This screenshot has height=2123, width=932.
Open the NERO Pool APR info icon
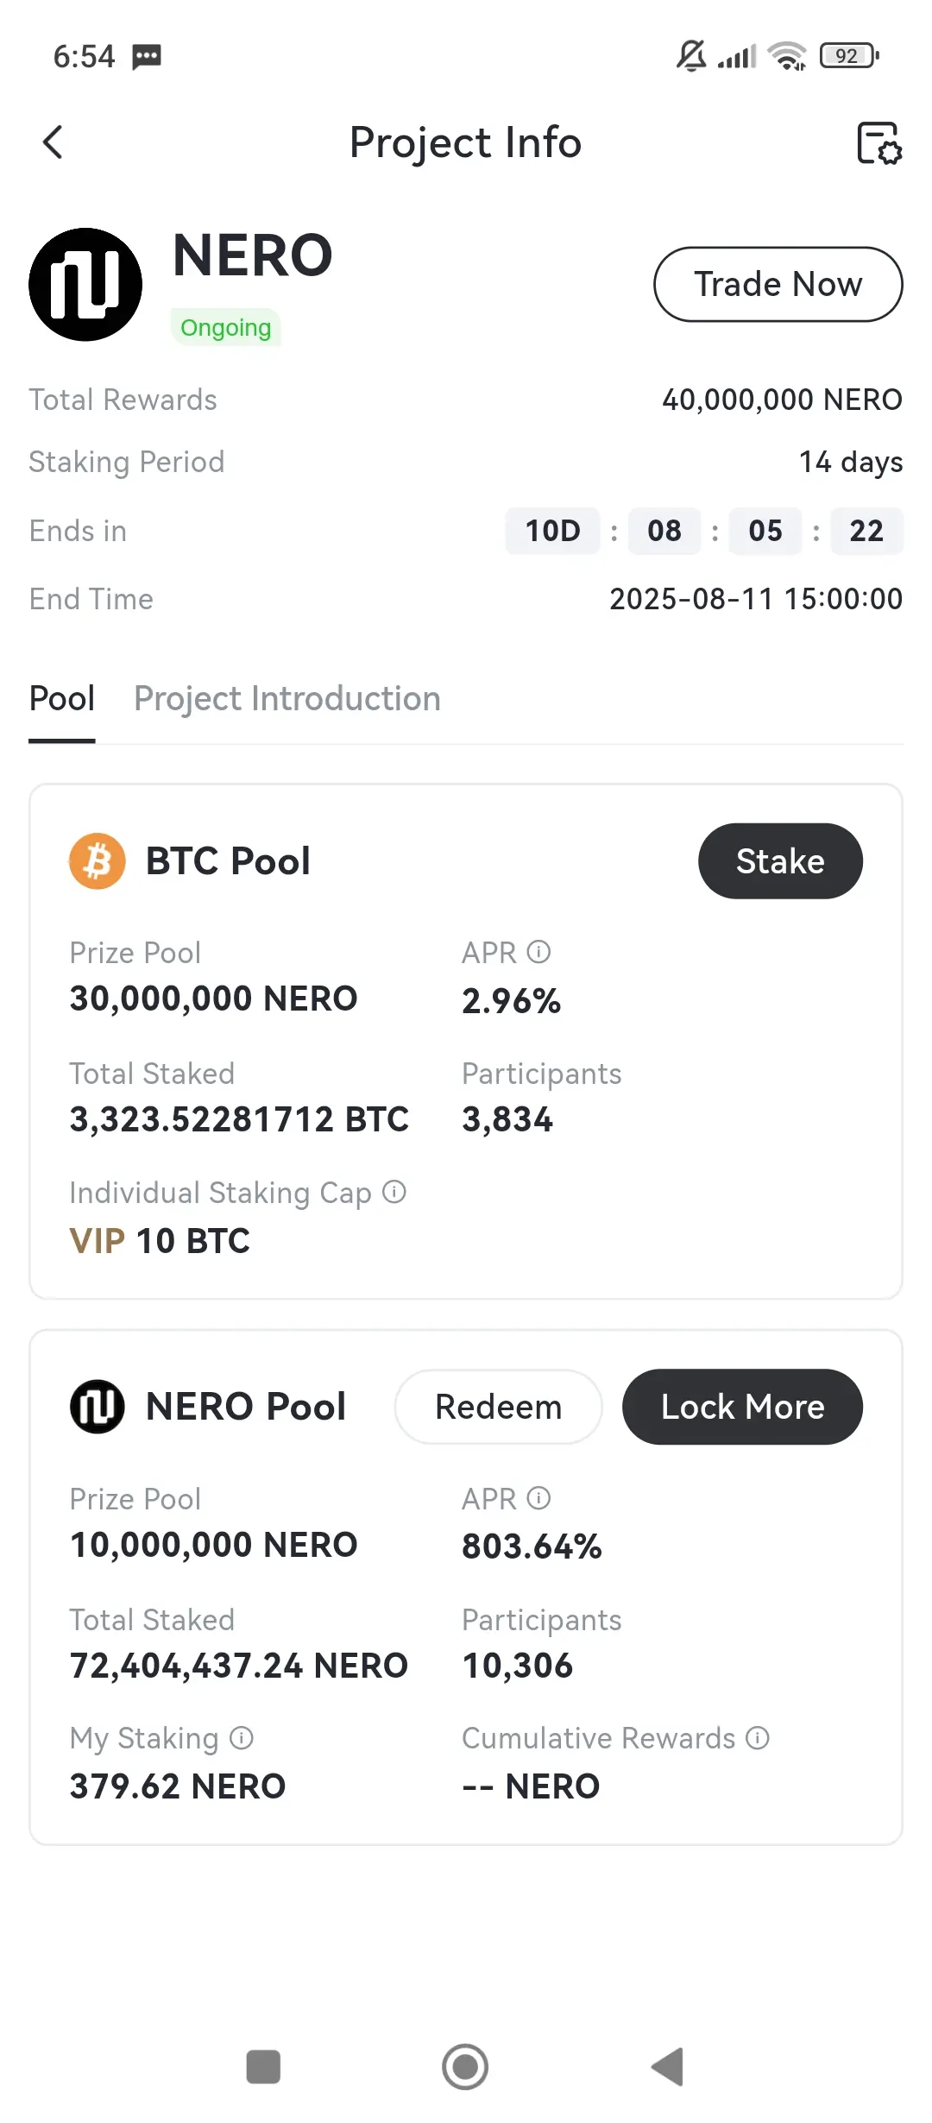click(538, 1498)
